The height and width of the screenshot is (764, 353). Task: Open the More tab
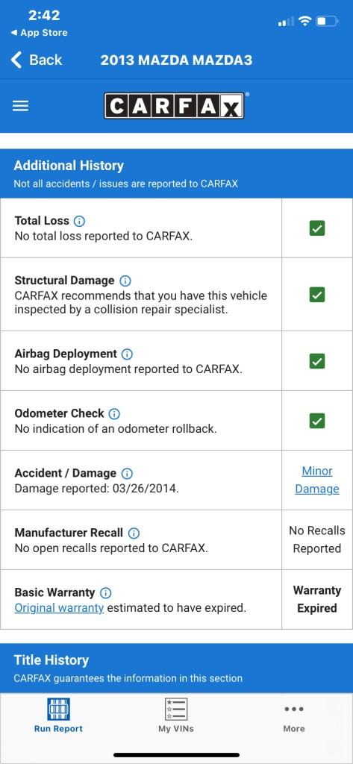(294, 718)
